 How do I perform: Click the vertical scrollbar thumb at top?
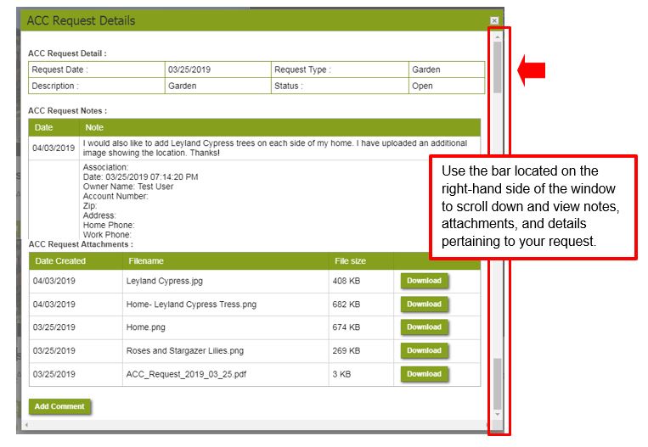(x=498, y=66)
